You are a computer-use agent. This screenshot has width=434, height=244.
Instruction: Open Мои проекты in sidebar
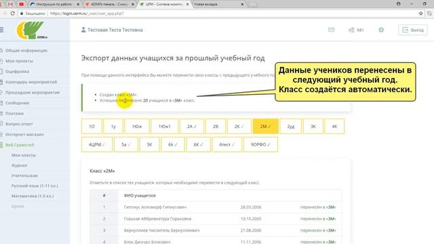19,61
